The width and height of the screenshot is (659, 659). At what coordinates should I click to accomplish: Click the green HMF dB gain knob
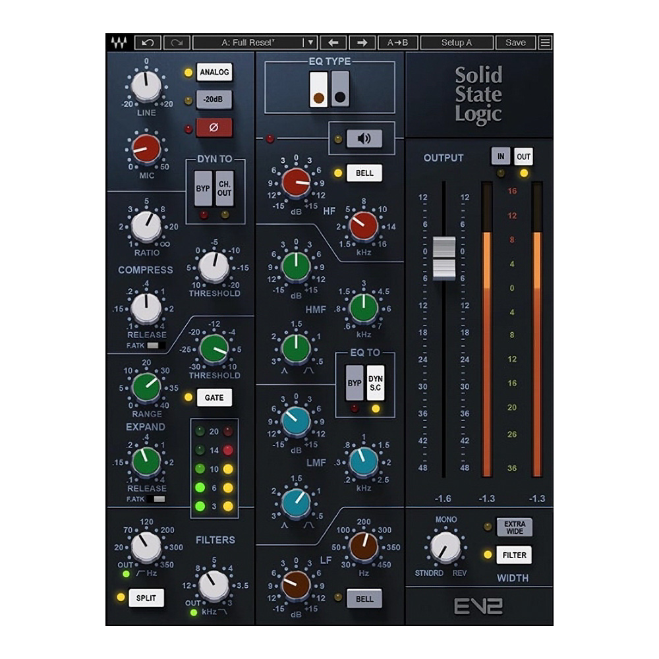point(296,266)
